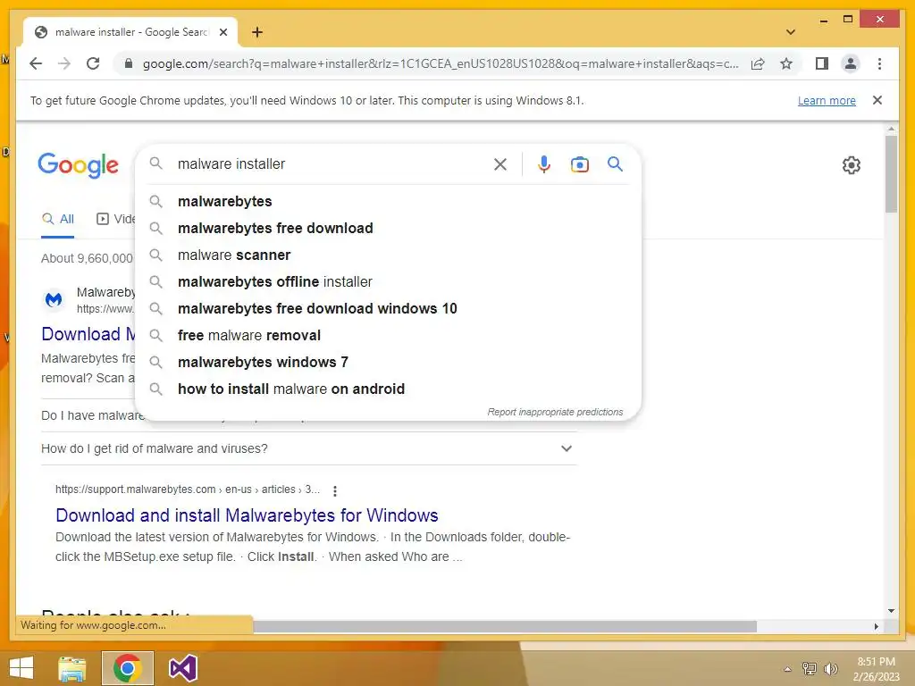Open network tray icon
915x686 pixels.
[809, 668]
